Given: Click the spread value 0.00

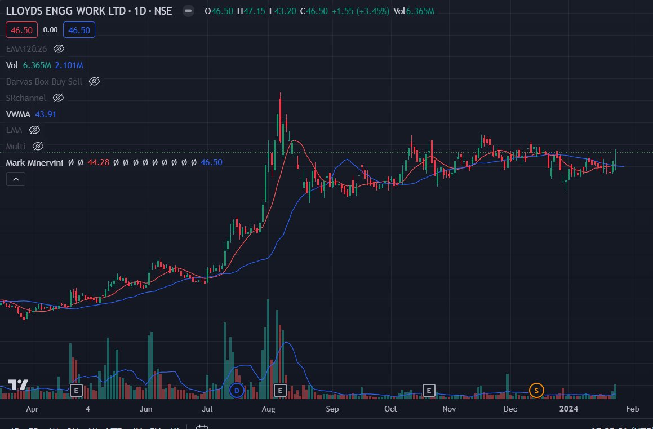Looking at the screenshot, I should point(50,29).
